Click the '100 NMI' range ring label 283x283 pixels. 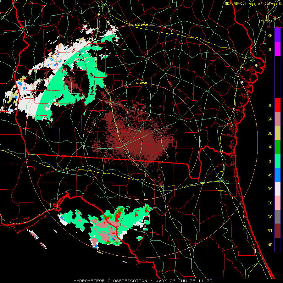tap(141, 25)
